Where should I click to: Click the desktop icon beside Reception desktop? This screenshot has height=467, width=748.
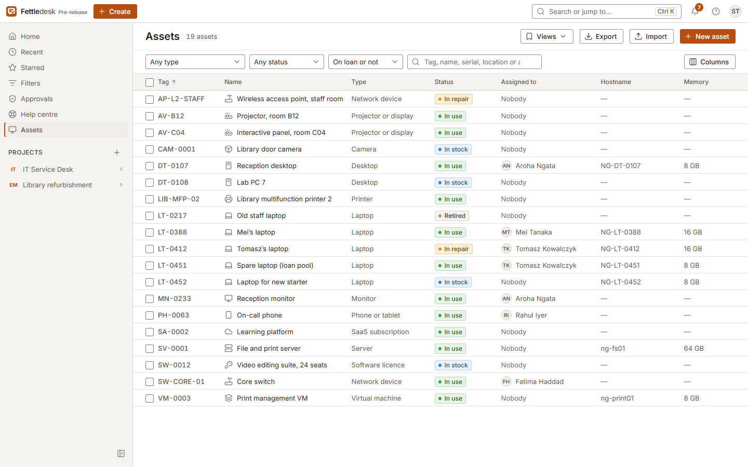coord(229,166)
